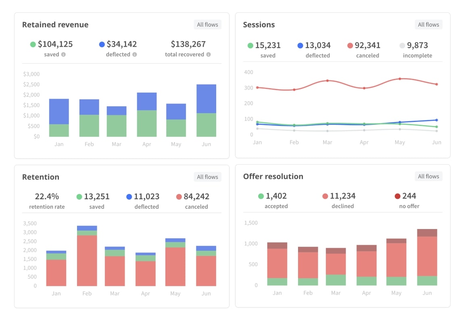Click the info icon beside the deflected amount
465x322 pixels.
coord(134,54)
